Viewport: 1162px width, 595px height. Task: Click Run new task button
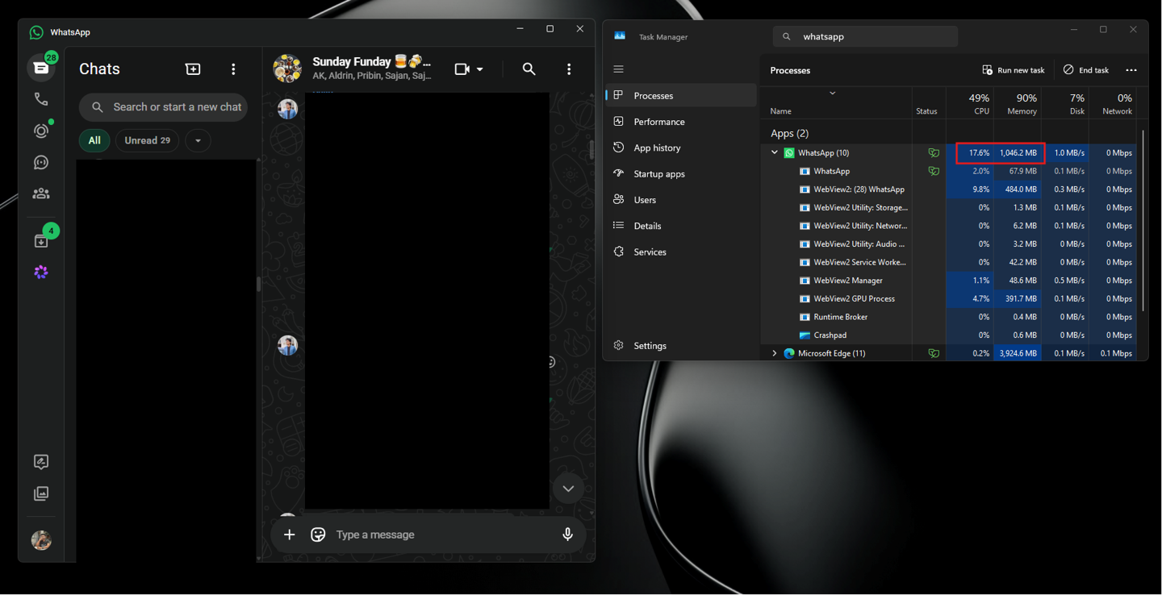pyautogui.click(x=1014, y=70)
